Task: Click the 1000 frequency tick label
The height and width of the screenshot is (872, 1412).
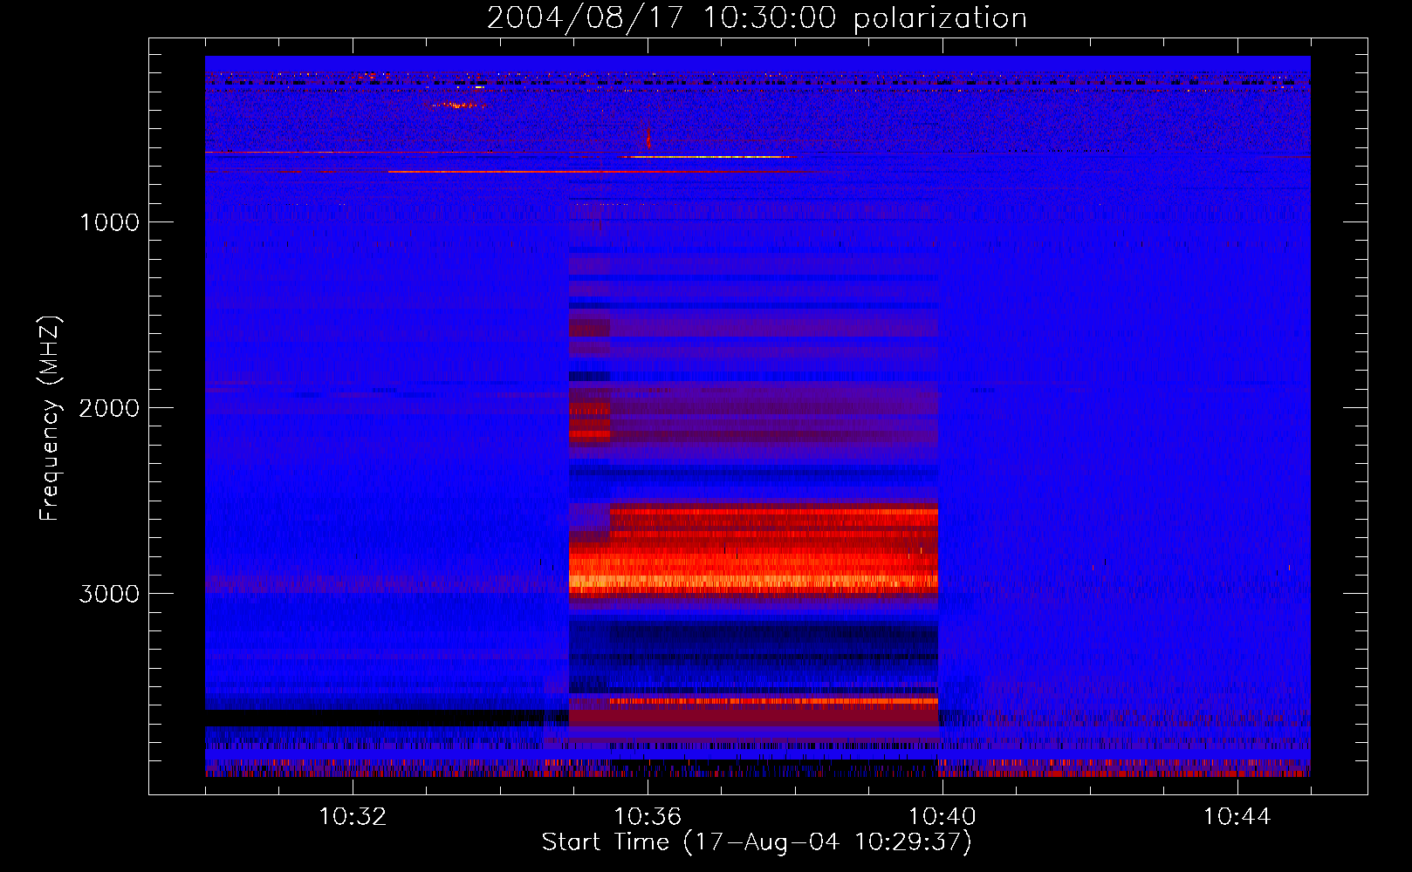Action: (109, 222)
